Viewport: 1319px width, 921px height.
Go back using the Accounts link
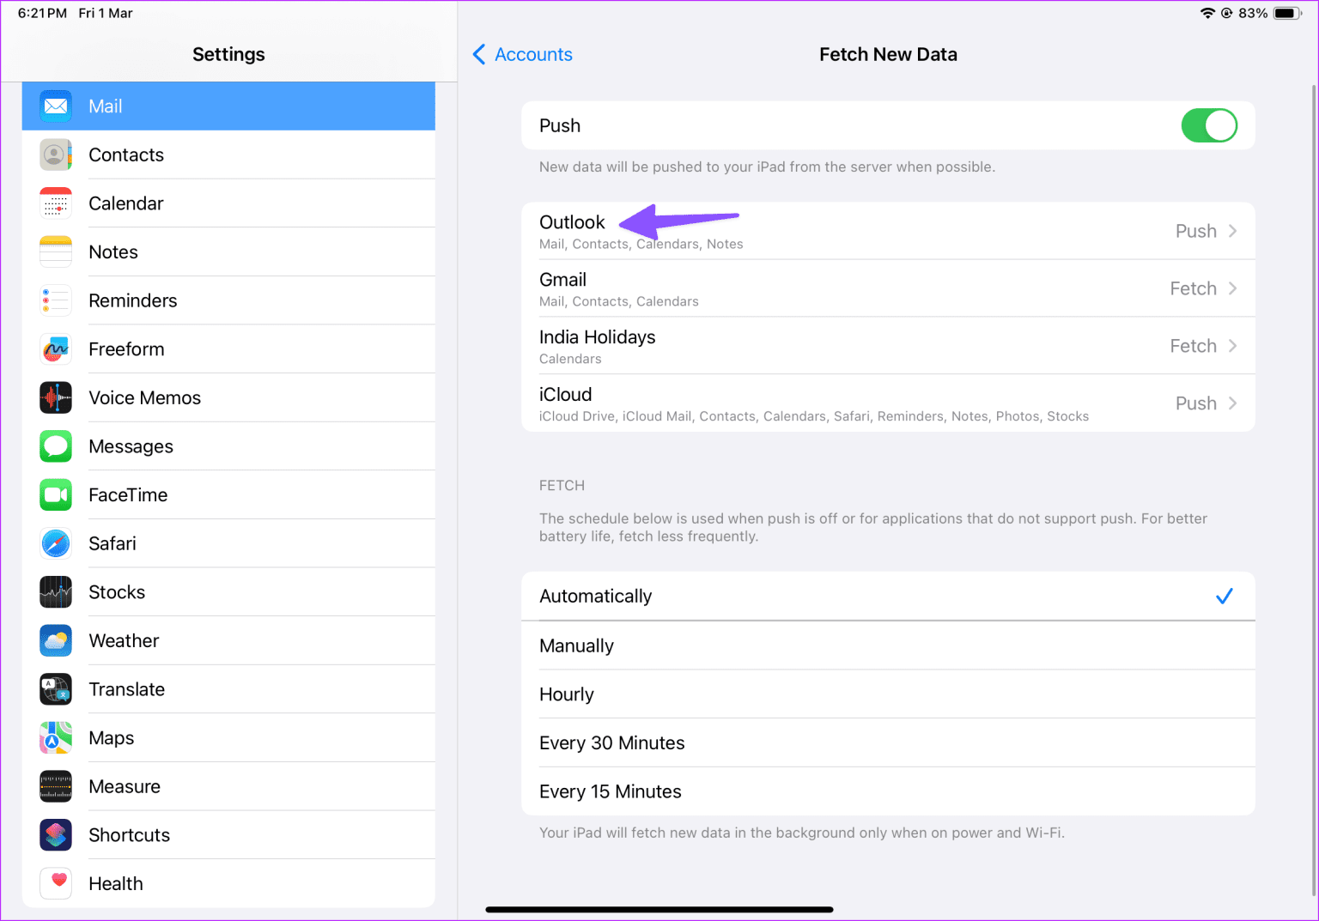pos(521,54)
